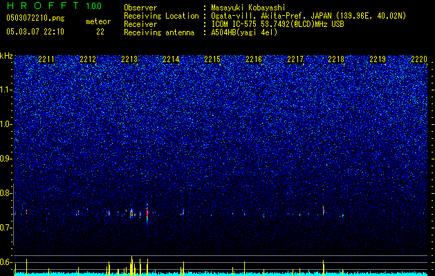Click the 2212 time axis label

tap(88, 59)
